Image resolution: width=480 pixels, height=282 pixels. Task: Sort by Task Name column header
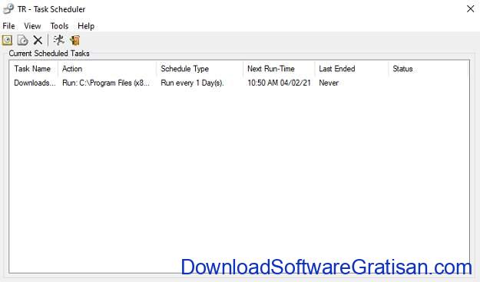click(34, 69)
